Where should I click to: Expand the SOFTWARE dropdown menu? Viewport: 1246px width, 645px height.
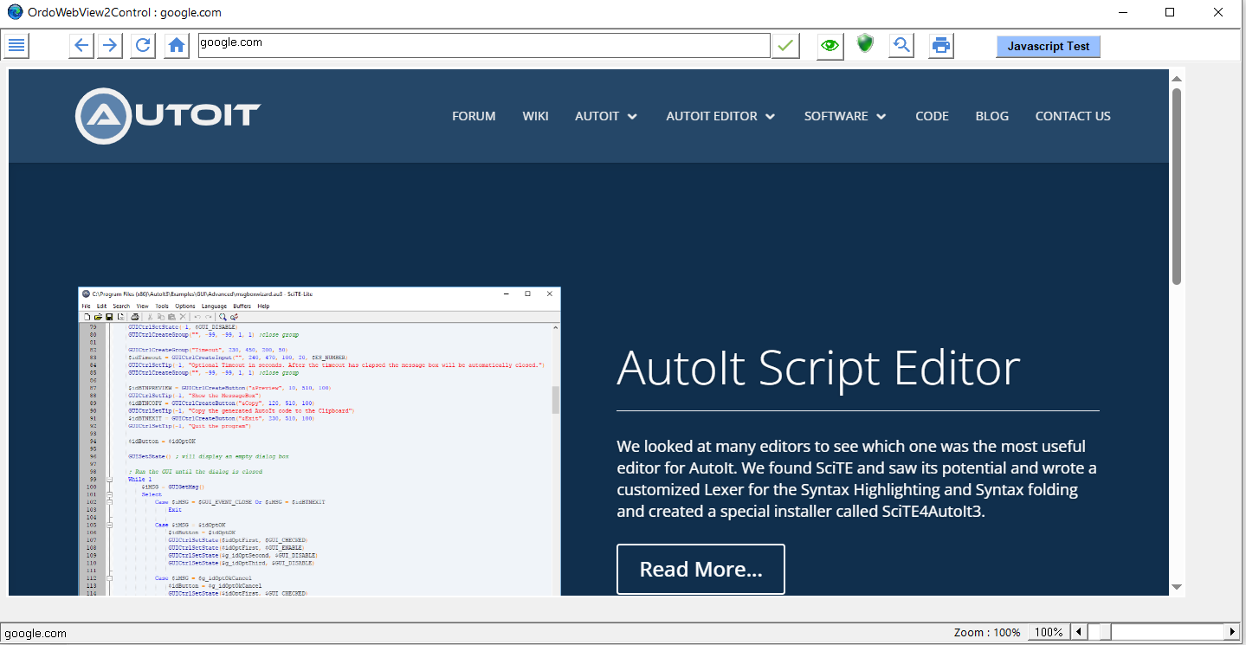[x=845, y=116]
